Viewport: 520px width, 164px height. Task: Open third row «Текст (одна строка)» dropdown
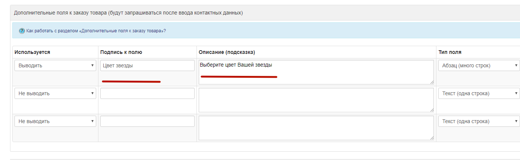pyautogui.click(x=479, y=121)
